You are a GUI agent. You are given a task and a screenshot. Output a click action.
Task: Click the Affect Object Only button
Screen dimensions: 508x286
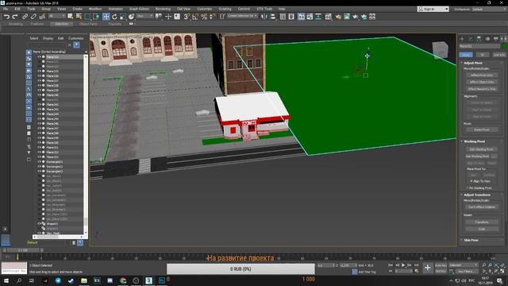(482, 82)
